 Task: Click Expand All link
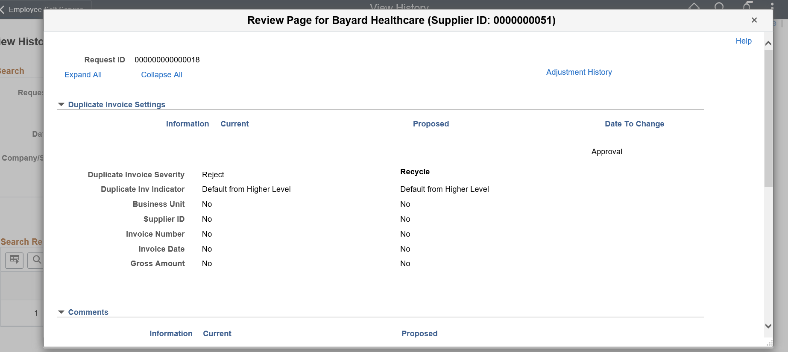tap(83, 75)
